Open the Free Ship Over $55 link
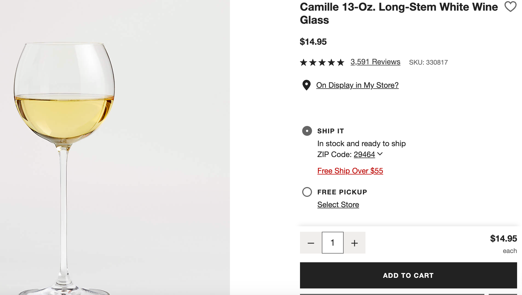 tap(350, 171)
